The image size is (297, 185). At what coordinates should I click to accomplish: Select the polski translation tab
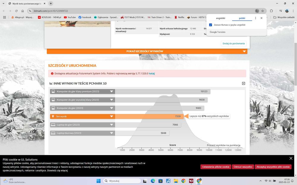[242, 18]
